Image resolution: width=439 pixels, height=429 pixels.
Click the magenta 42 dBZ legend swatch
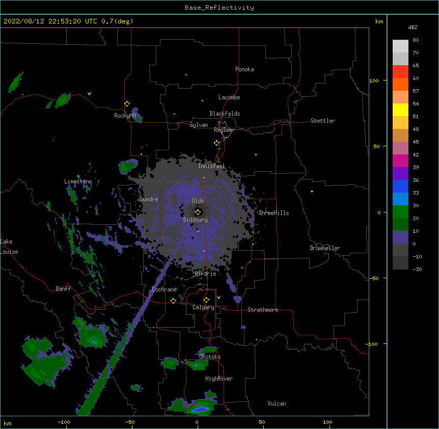[400, 160]
